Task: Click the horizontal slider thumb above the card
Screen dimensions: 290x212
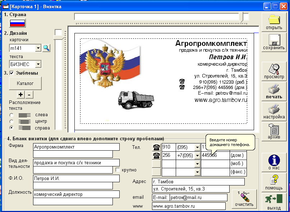Action: click(241, 17)
